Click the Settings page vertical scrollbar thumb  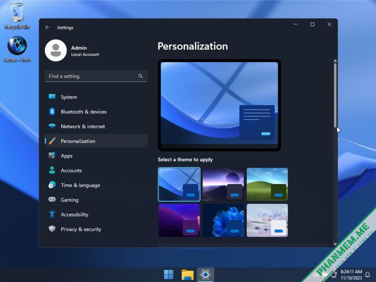335,95
